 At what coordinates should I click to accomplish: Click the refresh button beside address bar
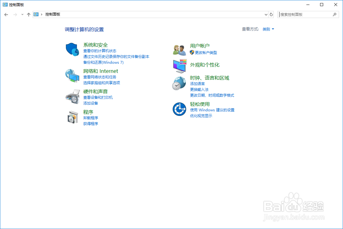(271, 14)
